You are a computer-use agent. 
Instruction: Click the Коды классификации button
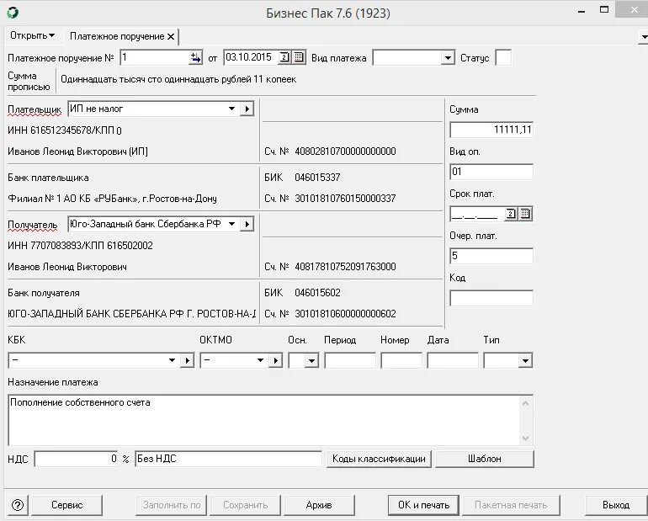click(379, 459)
